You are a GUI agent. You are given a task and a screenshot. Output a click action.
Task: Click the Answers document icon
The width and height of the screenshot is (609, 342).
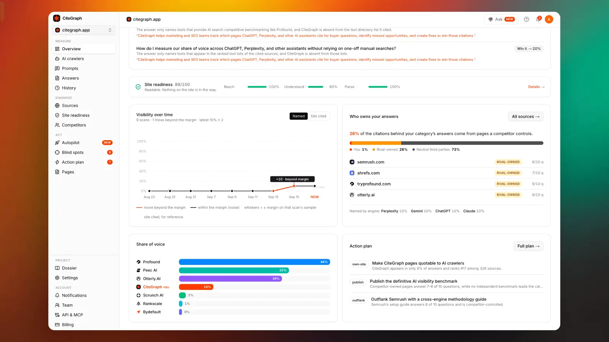click(x=57, y=78)
